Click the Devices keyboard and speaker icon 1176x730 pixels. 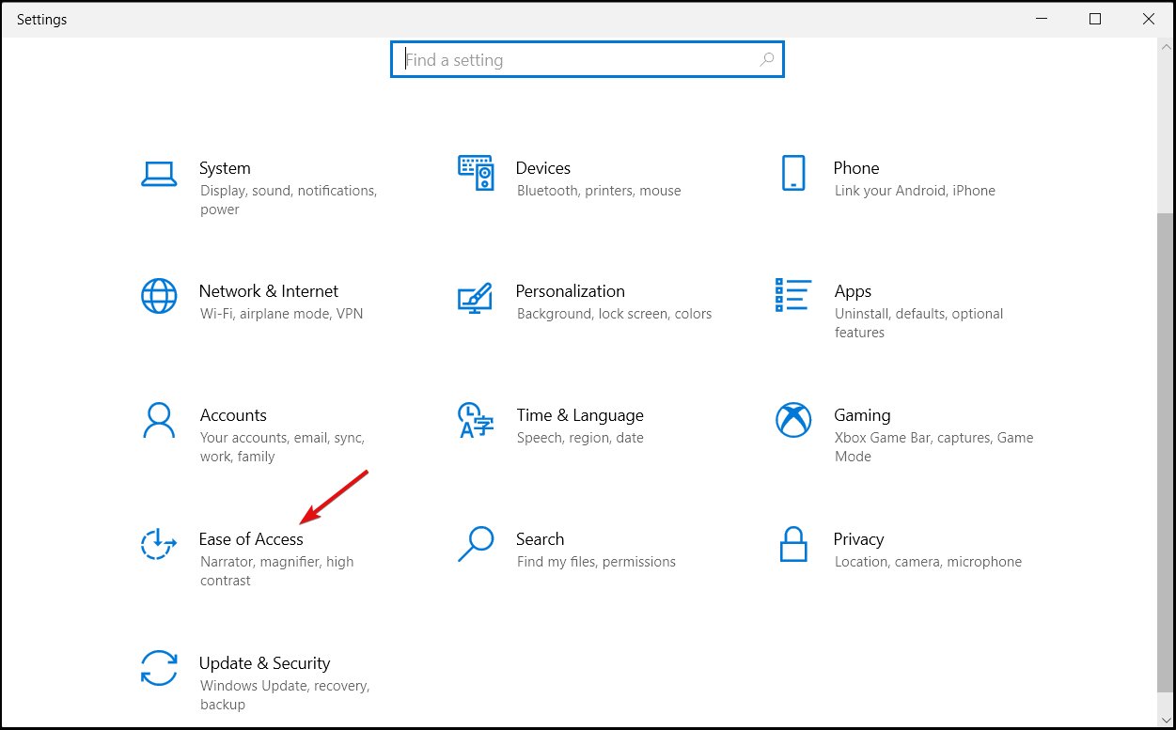coord(476,173)
